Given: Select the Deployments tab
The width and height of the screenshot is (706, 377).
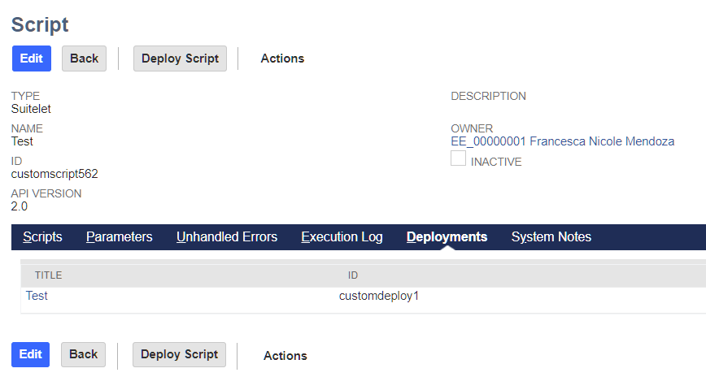Looking at the screenshot, I should [x=447, y=237].
